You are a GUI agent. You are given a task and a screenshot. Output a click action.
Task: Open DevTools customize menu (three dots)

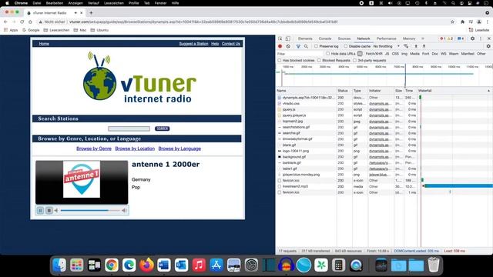click(481, 38)
